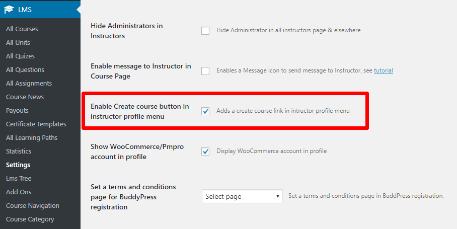Select All Questions menu item

(25, 70)
